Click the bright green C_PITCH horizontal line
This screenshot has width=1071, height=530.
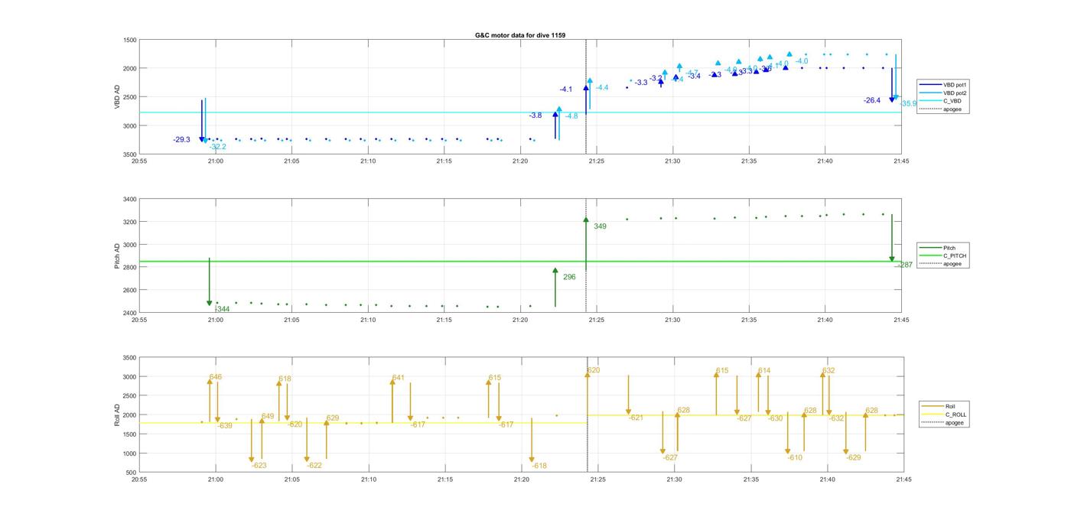click(520, 262)
